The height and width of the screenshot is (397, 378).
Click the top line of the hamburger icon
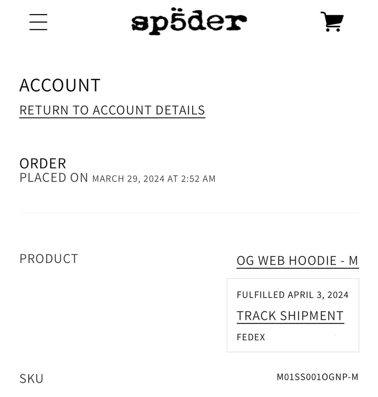pyautogui.click(x=38, y=15)
